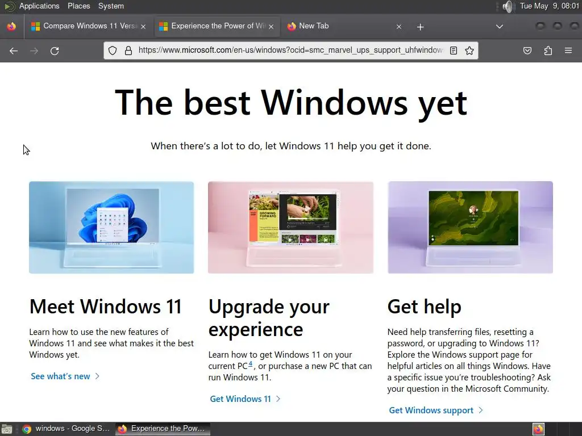Click the date and time clock in panel

pyautogui.click(x=550, y=6)
